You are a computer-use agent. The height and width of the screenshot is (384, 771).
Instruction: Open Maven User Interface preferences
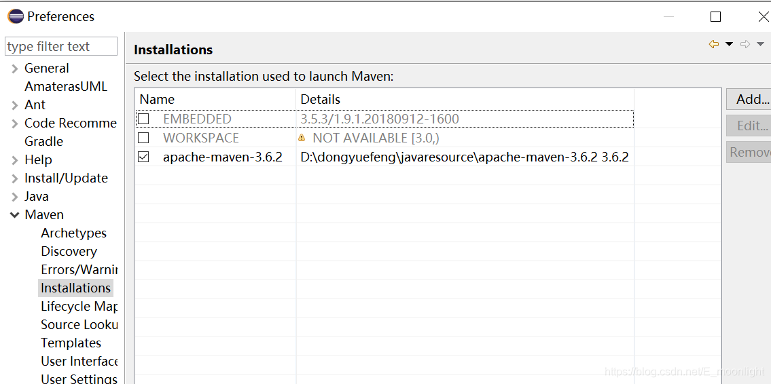(79, 362)
